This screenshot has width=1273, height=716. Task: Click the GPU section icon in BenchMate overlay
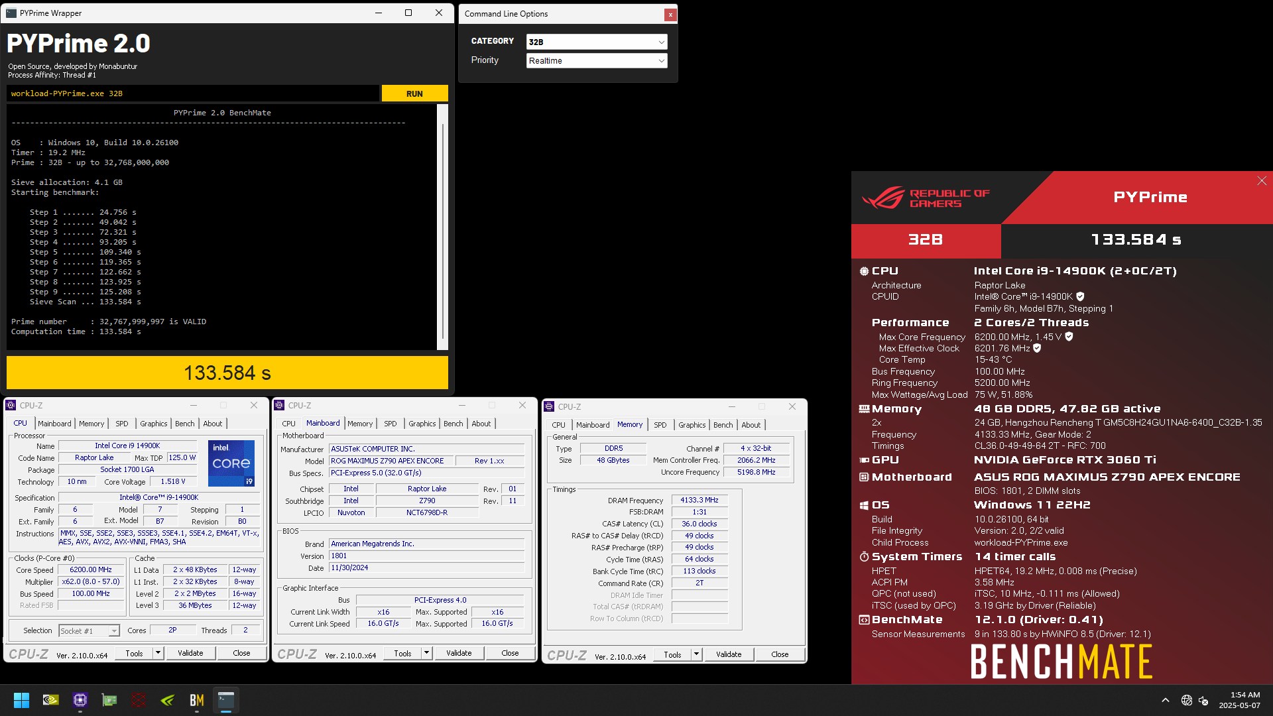[x=864, y=460]
